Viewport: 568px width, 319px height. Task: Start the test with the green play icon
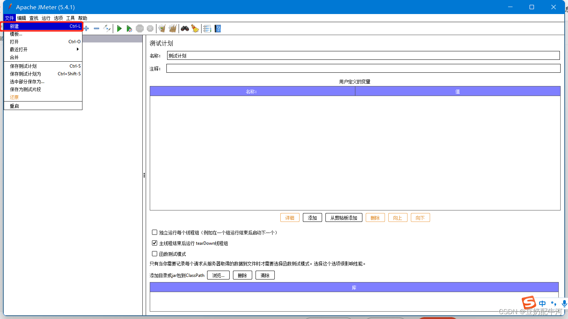pyautogui.click(x=119, y=28)
